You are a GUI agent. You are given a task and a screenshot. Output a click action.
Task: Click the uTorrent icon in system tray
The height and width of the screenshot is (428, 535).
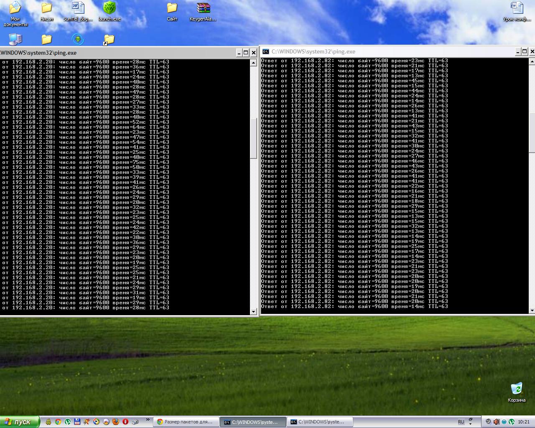511,422
